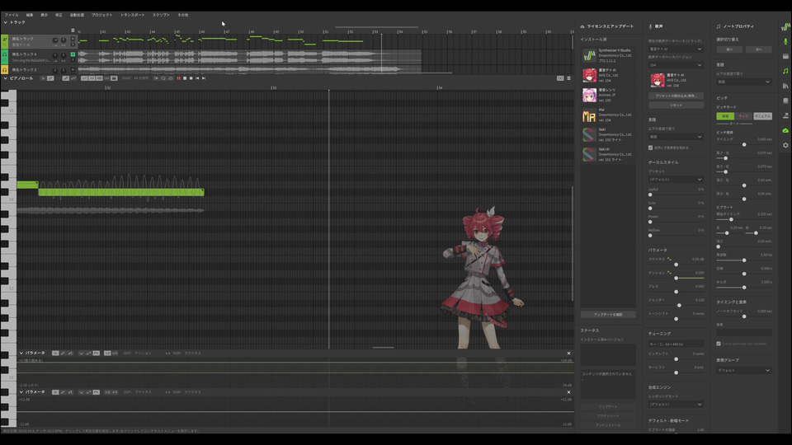792x445 pixels.
Task: Open the voice database version 104 dropdown
Action: tap(675, 64)
